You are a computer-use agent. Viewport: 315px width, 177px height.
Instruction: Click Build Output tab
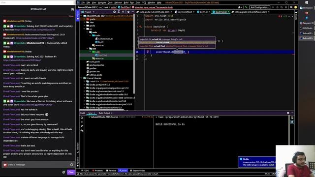click(104, 113)
